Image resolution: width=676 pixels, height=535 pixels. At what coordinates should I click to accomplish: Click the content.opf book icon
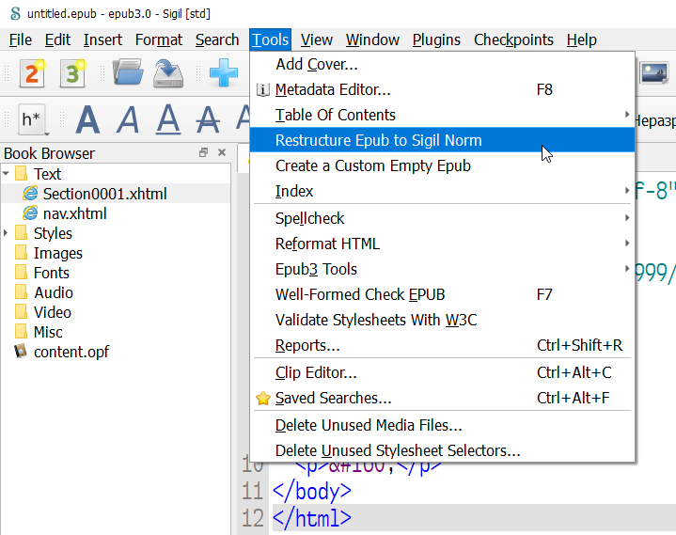coord(21,352)
